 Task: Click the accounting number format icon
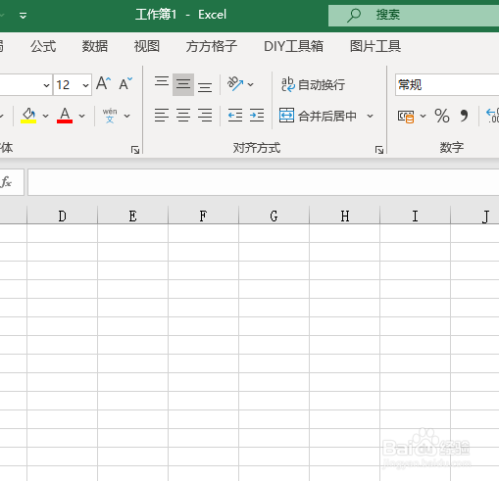tap(406, 116)
